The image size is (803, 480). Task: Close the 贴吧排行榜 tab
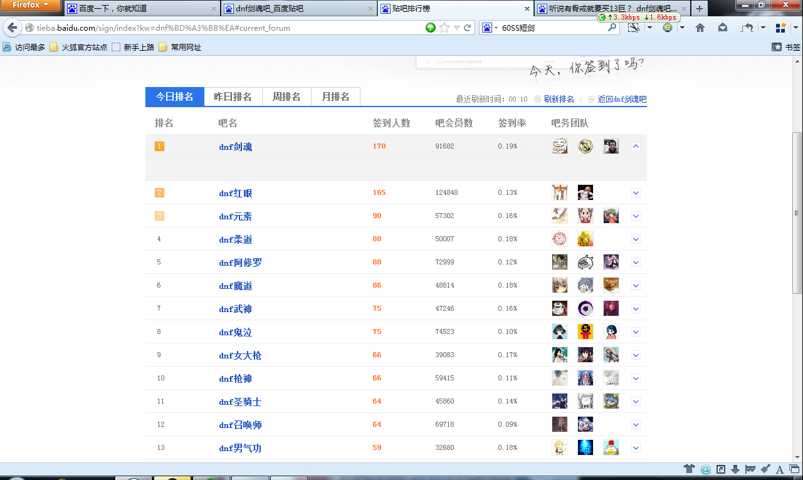pos(528,9)
